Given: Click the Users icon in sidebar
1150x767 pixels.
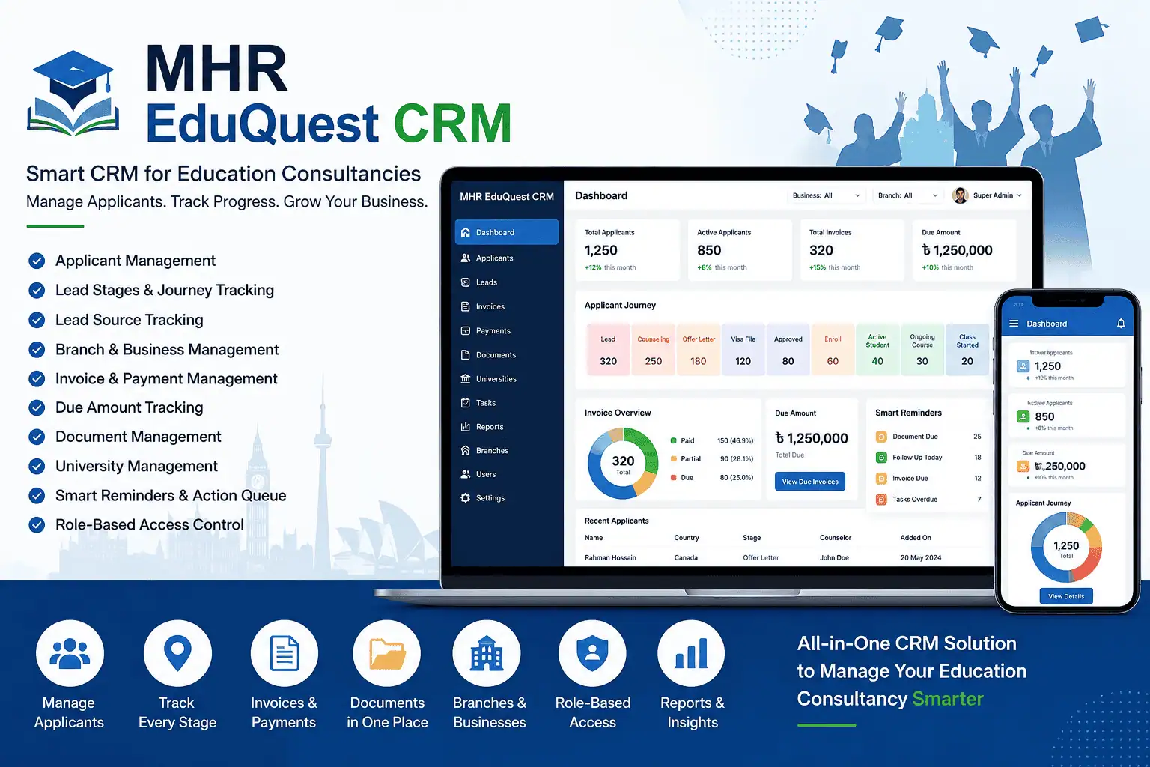Looking at the screenshot, I should coord(466,474).
